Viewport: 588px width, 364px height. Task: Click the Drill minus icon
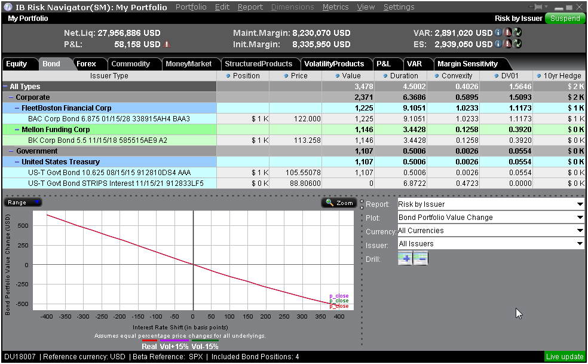pyautogui.click(x=420, y=258)
